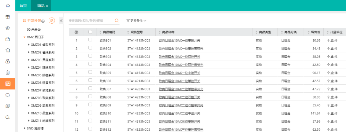The height and width of the screenshot is (132, 346).
Task: Collapse the XMZ 西门子 category node
Action: coord(24,37)
